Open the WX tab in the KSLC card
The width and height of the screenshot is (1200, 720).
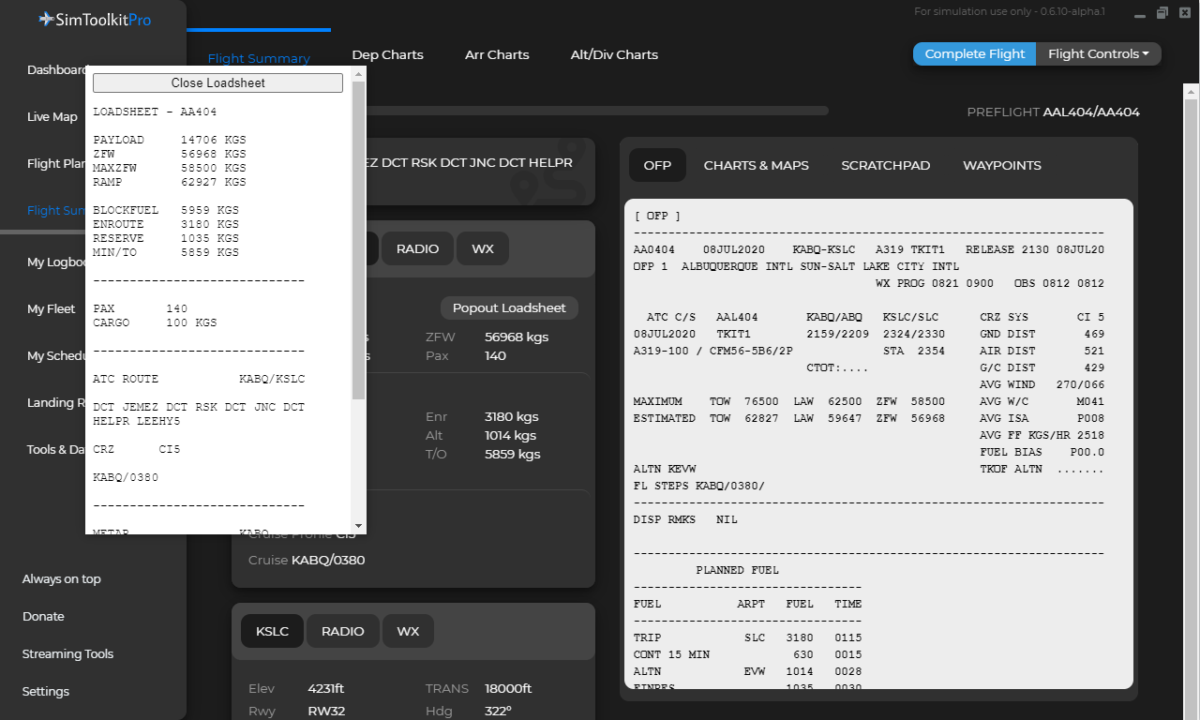(408, 631)
